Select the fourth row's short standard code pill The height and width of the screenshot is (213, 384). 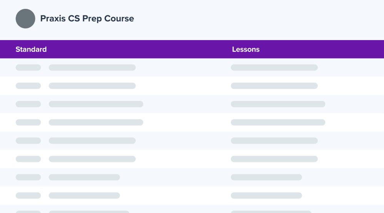pos(28,122)
